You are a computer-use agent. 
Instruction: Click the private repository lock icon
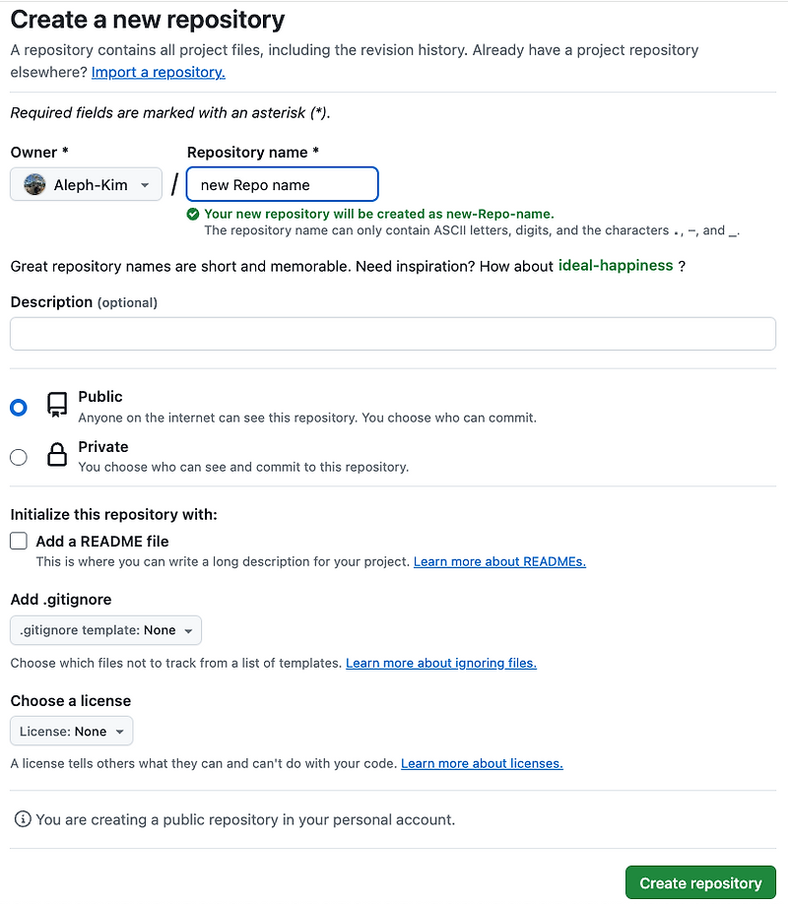tap(57, 455)
